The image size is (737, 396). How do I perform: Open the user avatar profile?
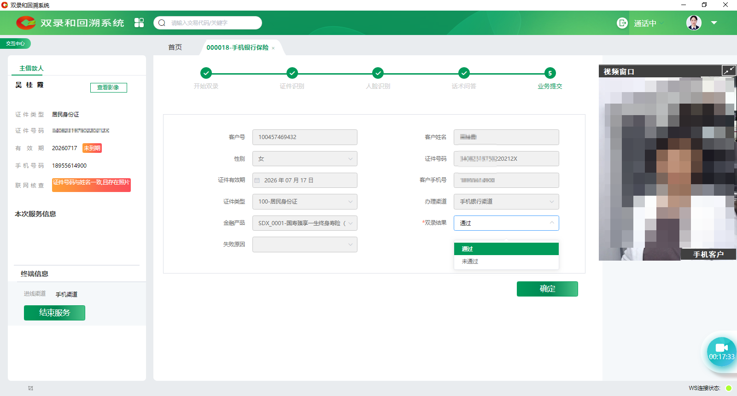[x=694, y=23]
